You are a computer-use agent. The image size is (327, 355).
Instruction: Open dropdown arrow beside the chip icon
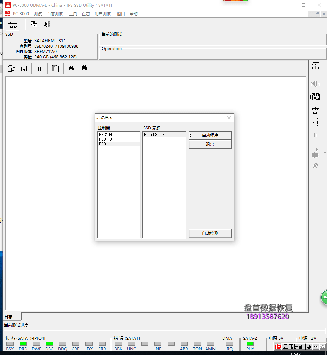(325, 153)
